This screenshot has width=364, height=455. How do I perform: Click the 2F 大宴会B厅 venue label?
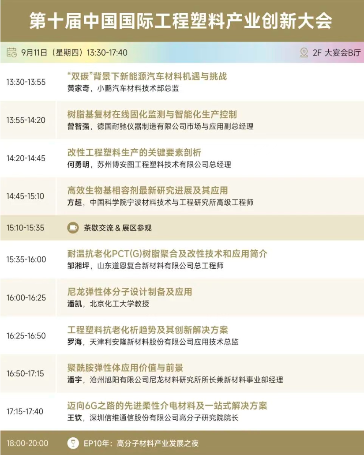(x=337, y=53)
